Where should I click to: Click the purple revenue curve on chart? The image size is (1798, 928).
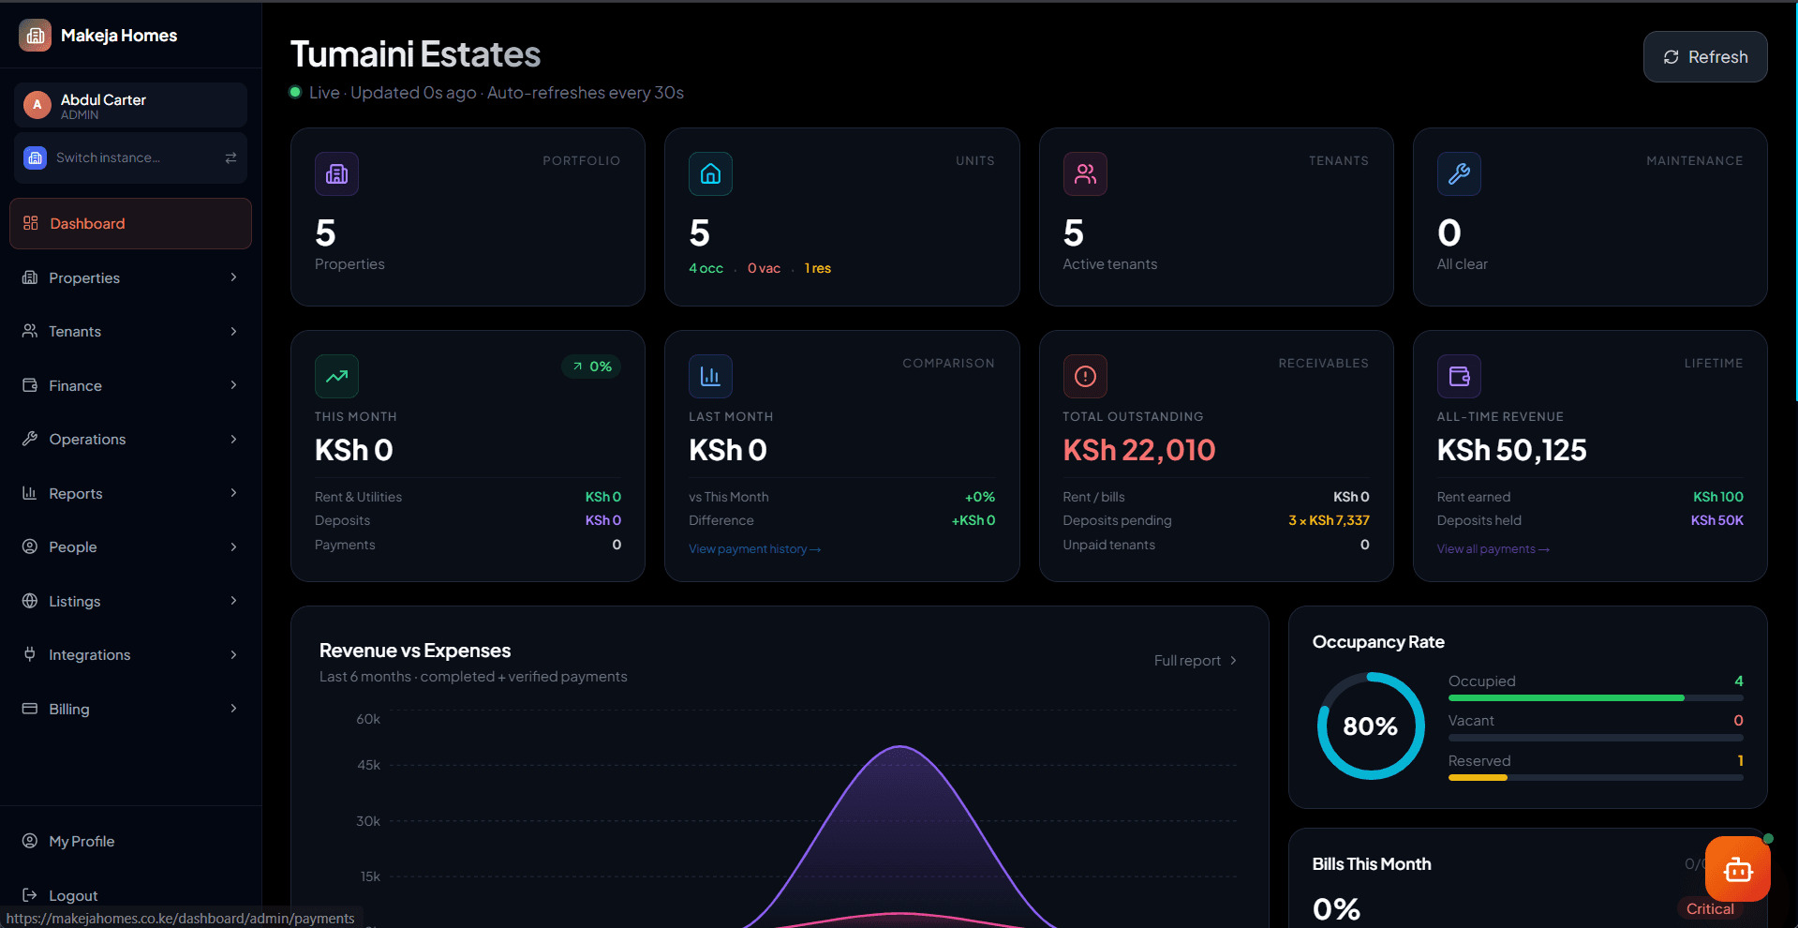point(900,747)
